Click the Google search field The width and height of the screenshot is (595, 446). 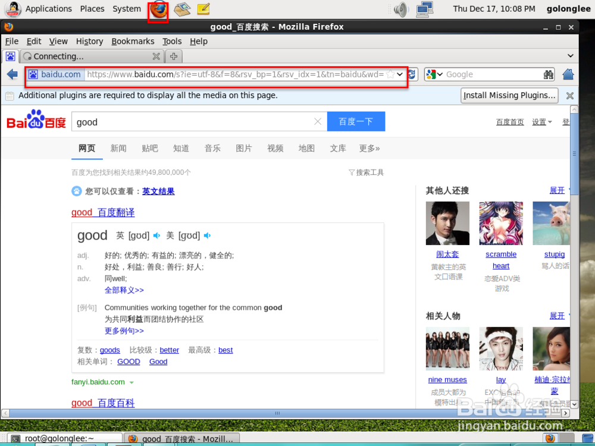click(x=493, y=74)
